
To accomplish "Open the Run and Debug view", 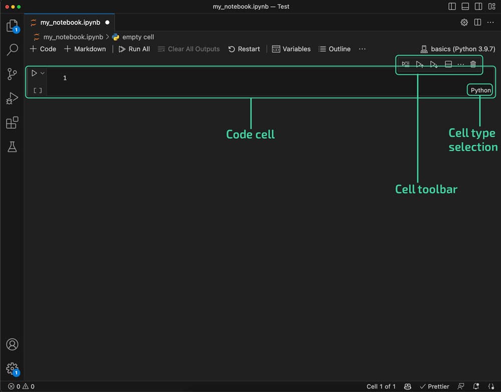I will pyautogui.click(x=12, y=98).
